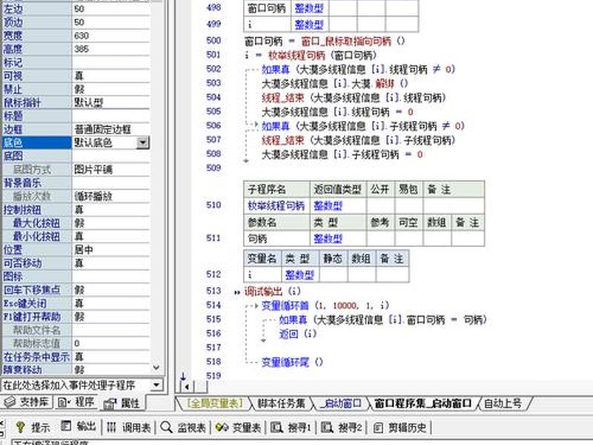Screen dimensions: 593x445
Task: Click the search icon beside 搜寻2
Action: [x=328, y=427]
